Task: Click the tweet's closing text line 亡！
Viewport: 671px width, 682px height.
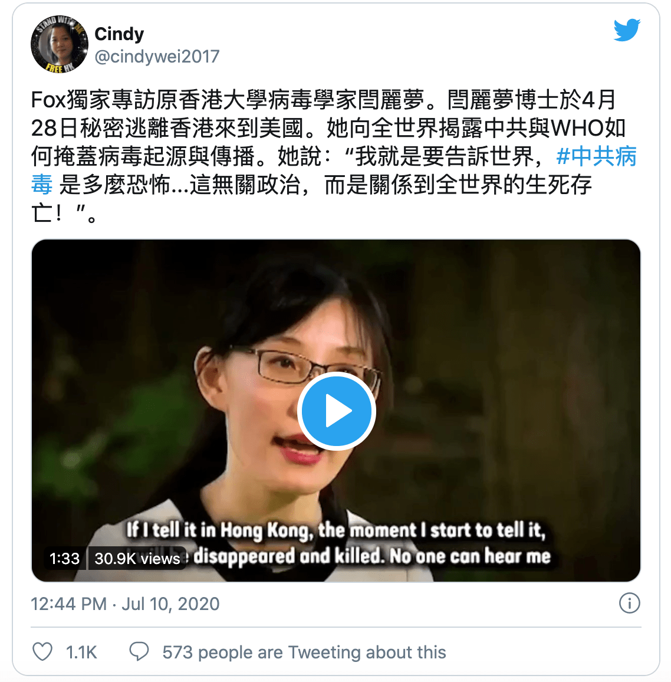Action: [x=64, y=213]
